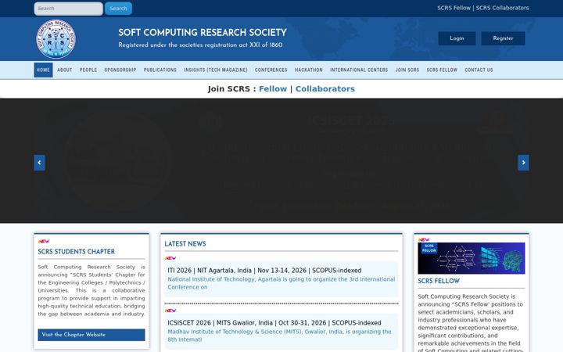Open the About menu
563x352 pixels.
65,70
